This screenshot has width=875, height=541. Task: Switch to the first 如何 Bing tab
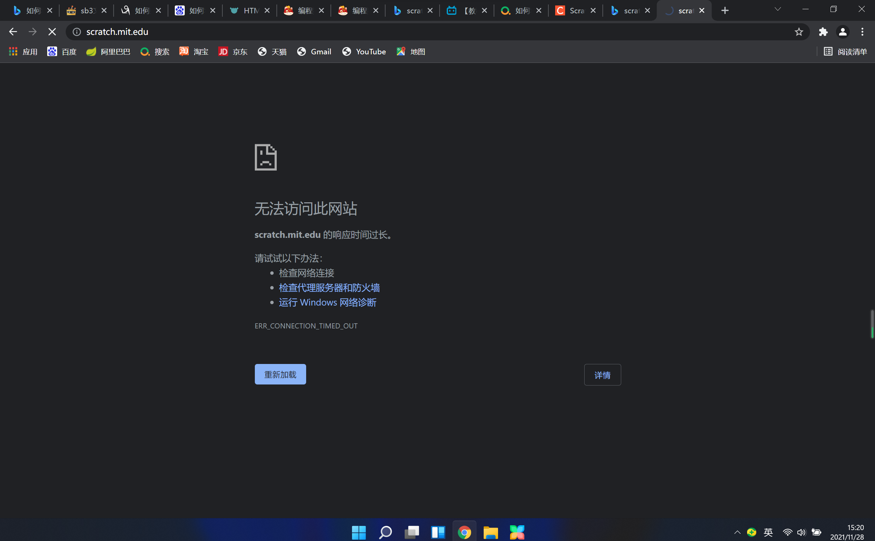point(32,11)
